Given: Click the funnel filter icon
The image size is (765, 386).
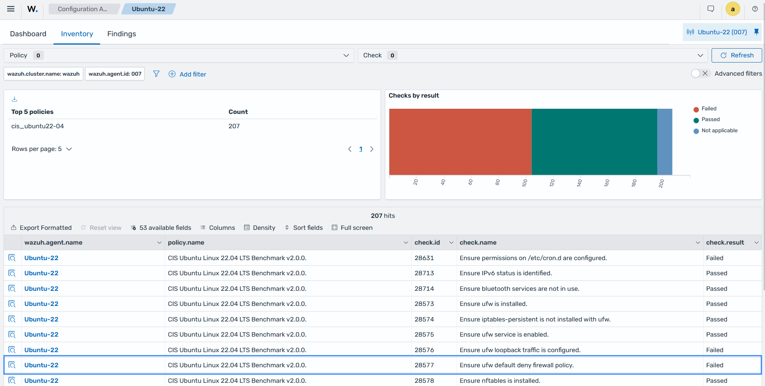Looking at the screenshot, I should 156,74.
